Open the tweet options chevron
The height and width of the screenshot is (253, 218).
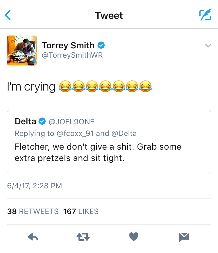pos(208,46)
